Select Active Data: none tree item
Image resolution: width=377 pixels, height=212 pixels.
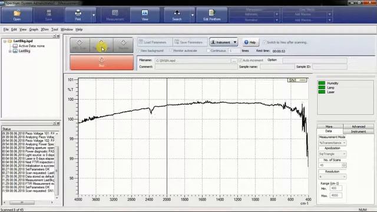[31, 46]
